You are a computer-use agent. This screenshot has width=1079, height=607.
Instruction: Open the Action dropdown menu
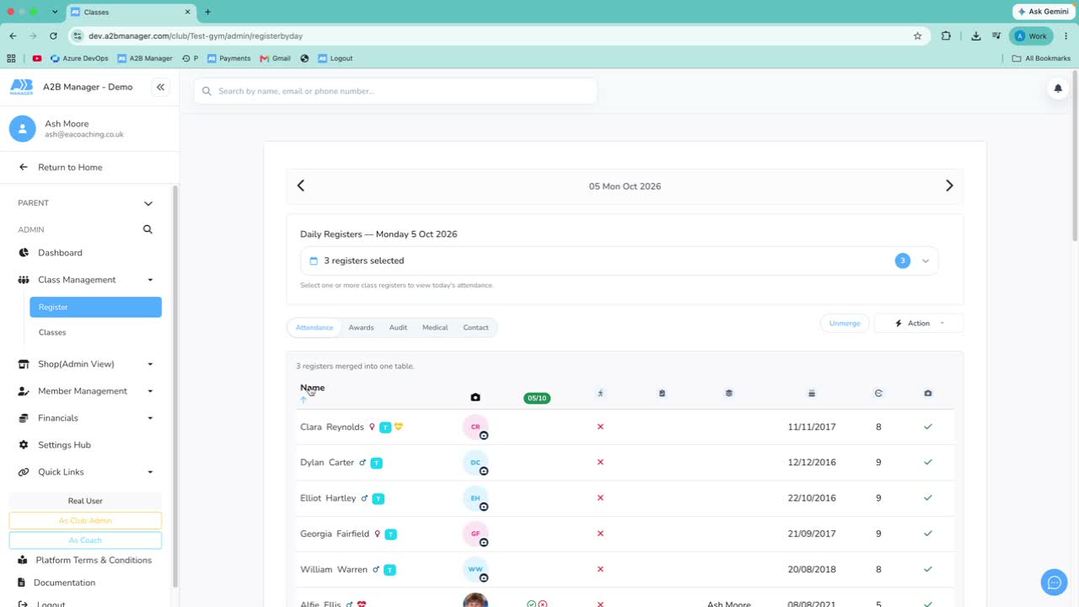click(x=919, y=323)
